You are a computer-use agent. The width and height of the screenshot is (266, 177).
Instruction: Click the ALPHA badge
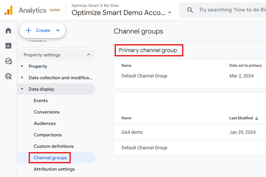54,10
